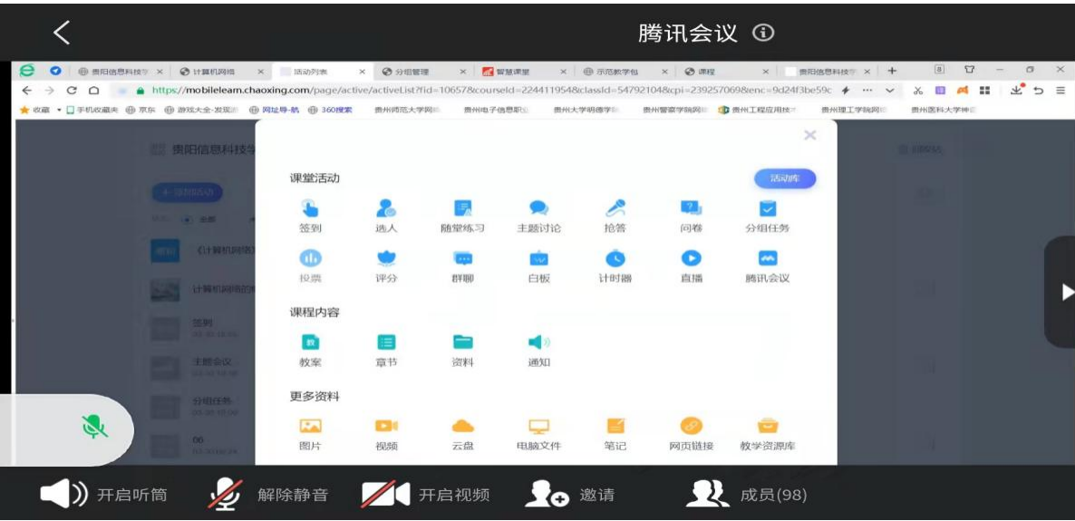
Task: Open the 投票 voting activity
Action: [x=310, y=259]
